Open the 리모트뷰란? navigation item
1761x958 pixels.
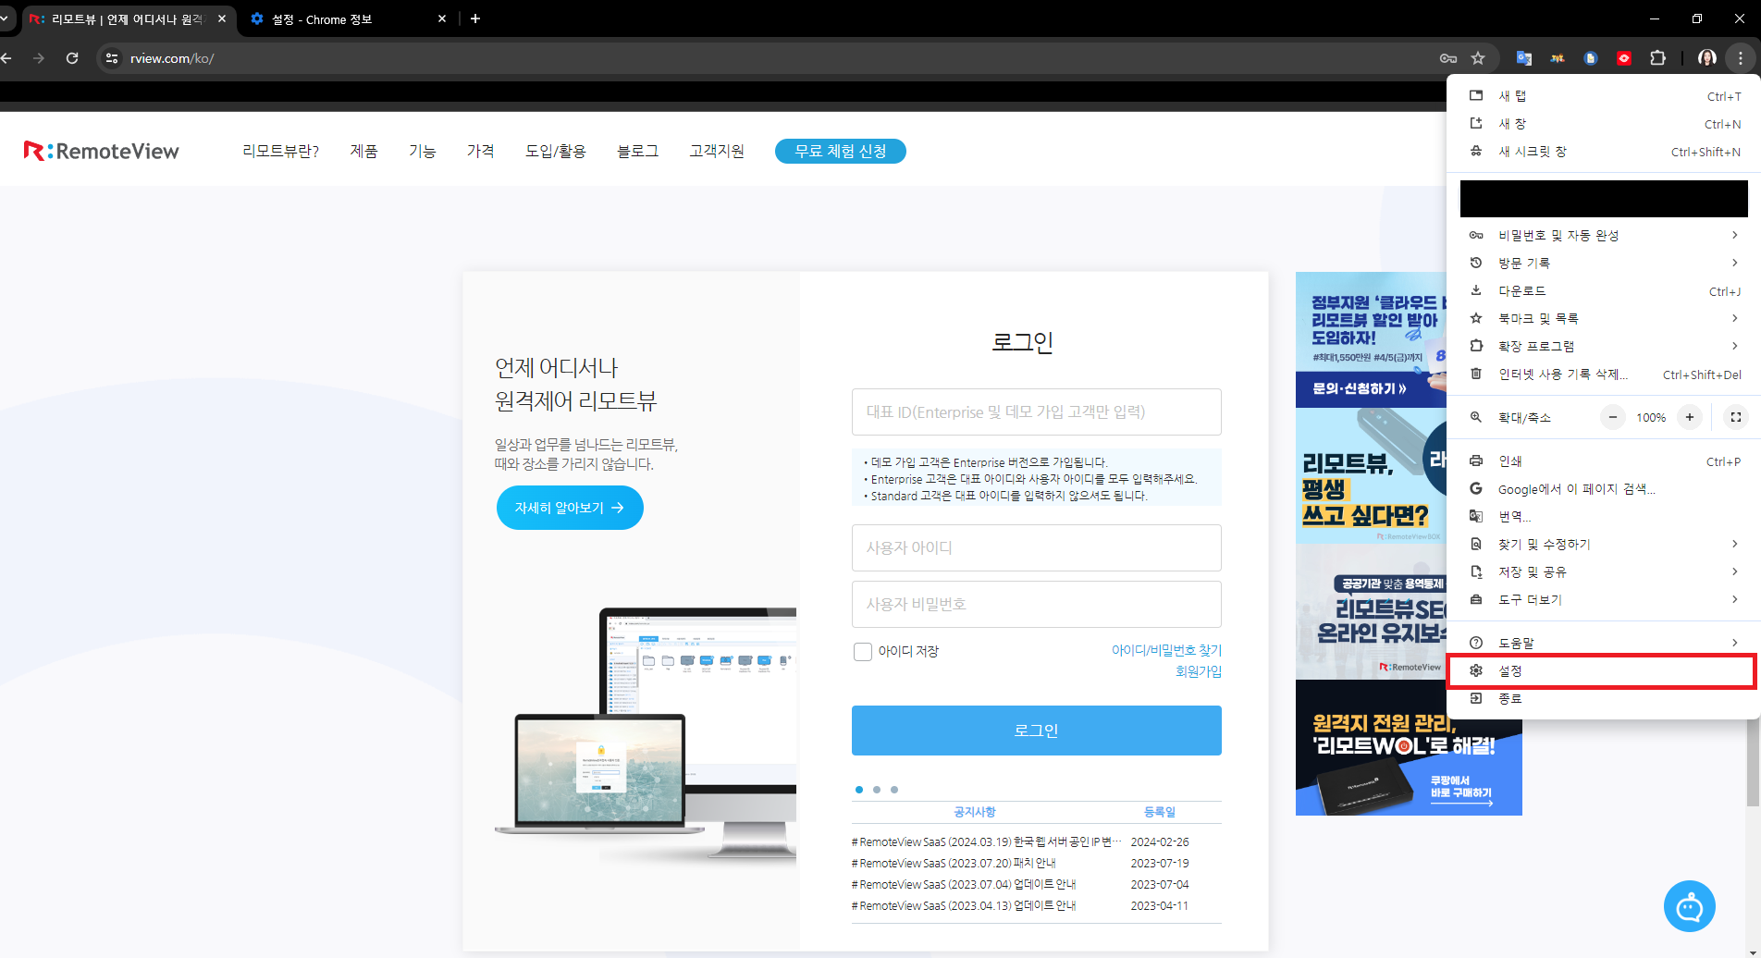click(280, 151)
